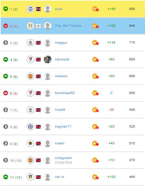Click the grey arrow beside Kop66's rank

(x=6, y=110)
